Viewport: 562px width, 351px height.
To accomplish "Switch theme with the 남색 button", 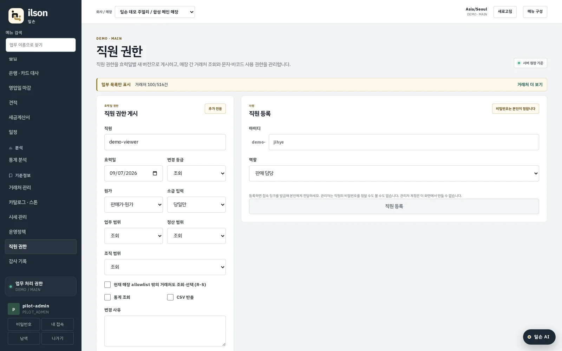I will [x=24, y=338].
